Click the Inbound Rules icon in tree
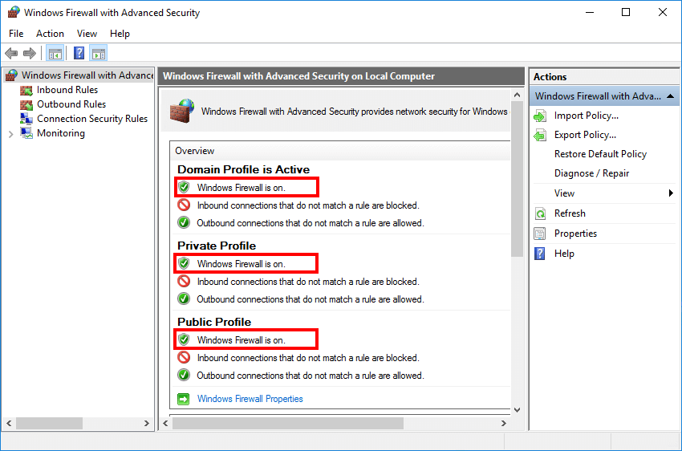Image resolution: width=682 pixels, height=451 pixels. tap(26, 90)
